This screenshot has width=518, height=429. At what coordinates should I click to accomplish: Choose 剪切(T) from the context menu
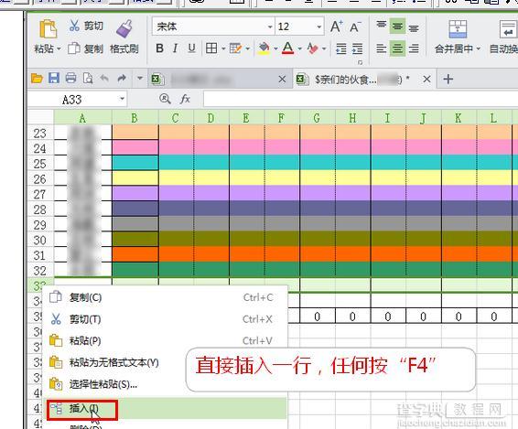[x=165, y=319]
